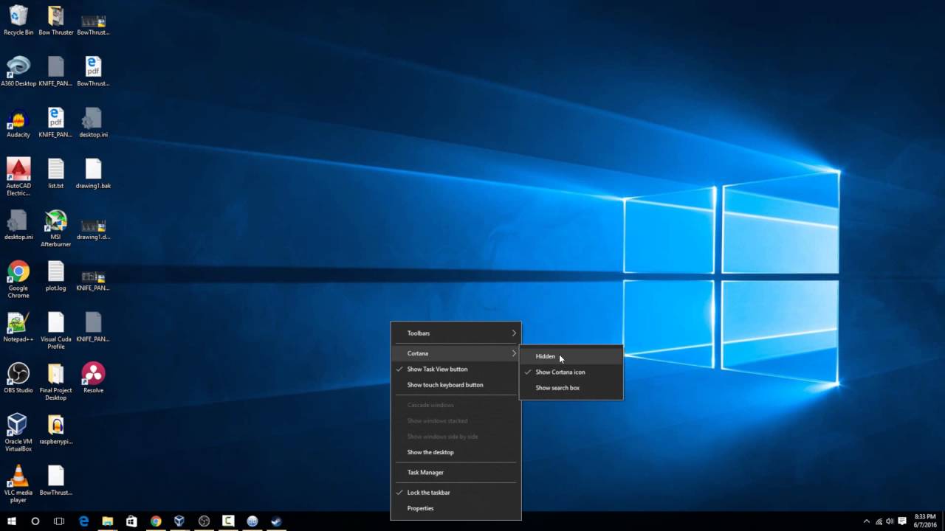This screenshot has height=531, width=945.
Task: Enable Show search box option
Action: coord(557,387)
